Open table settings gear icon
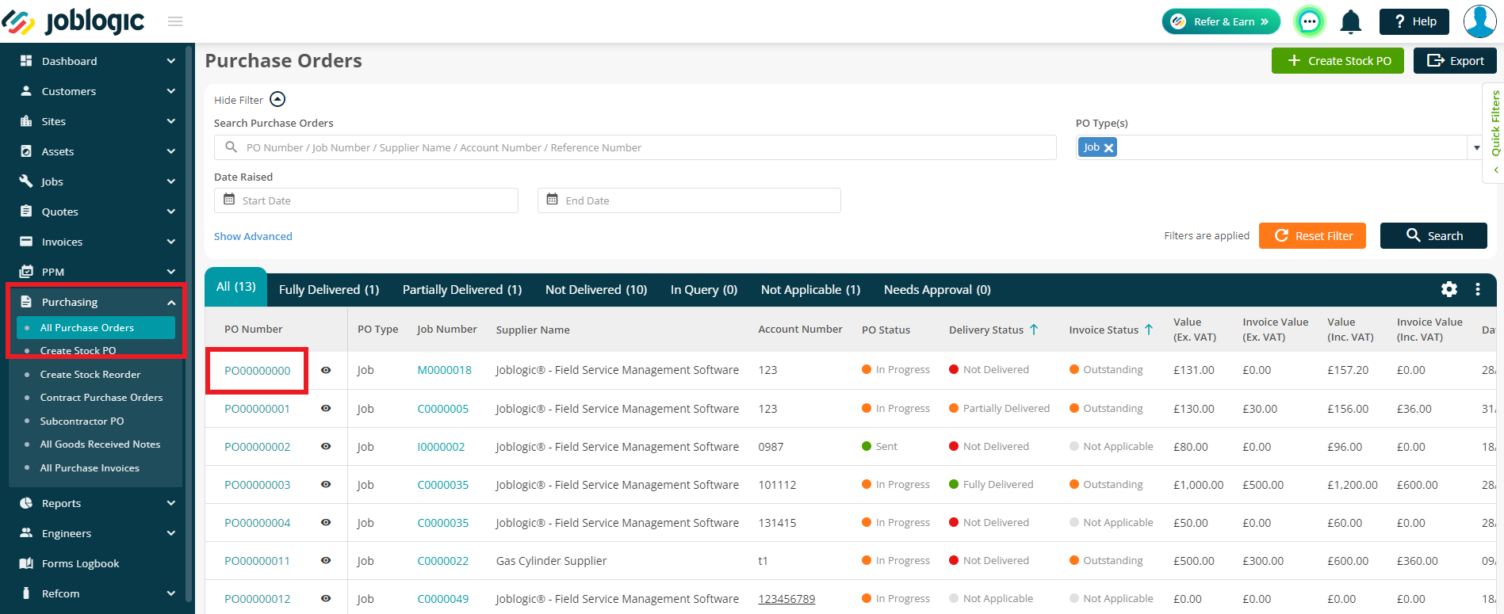The height and width of the screenshot is (614, 1504). (1449, 289)
